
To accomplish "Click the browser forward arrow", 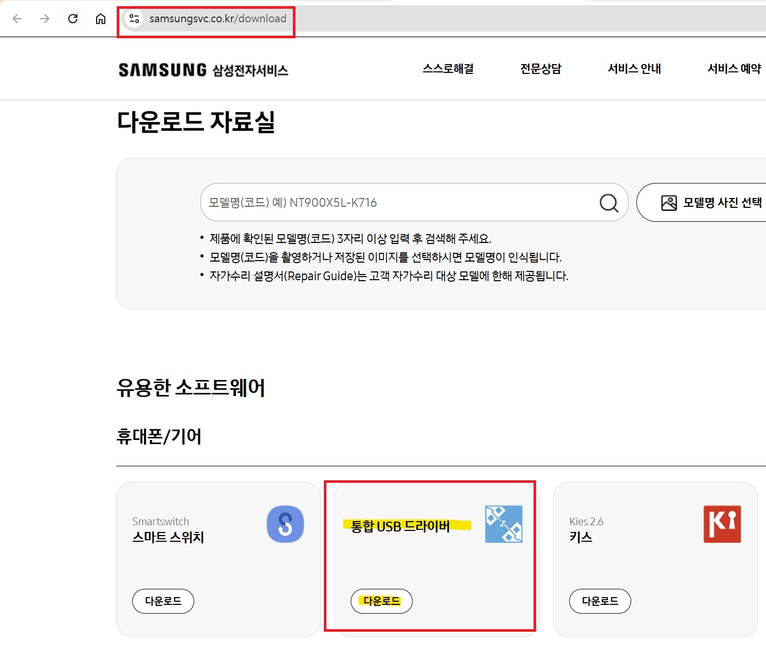I will point(45,19).
